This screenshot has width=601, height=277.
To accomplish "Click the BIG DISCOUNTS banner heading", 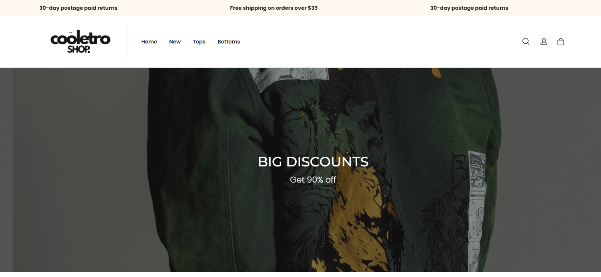I will coord(313,162).
